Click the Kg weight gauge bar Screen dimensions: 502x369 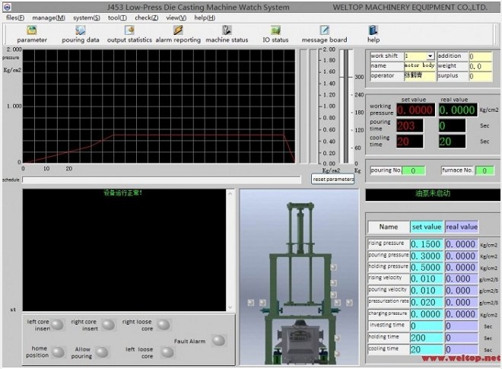pyautogui.click(x=346, y=105)
